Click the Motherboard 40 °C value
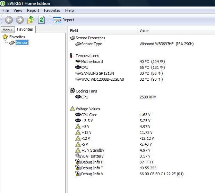 152,62
